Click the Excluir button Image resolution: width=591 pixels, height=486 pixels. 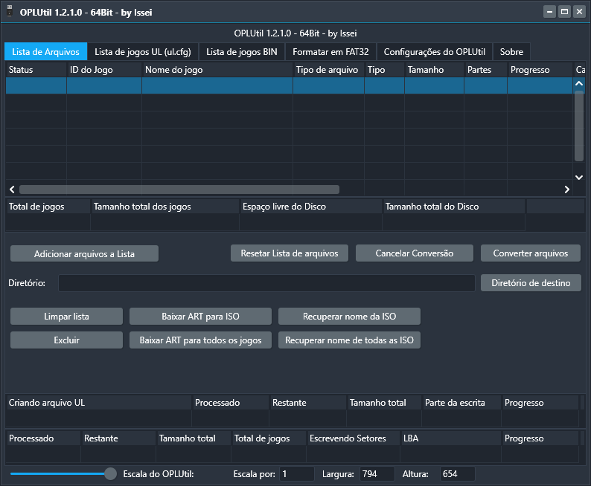coord(66,340)
